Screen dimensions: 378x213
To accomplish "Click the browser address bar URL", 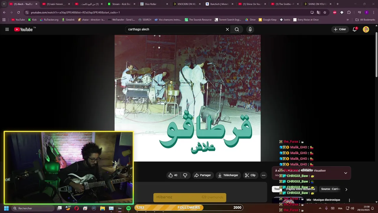I will [75, 12].
